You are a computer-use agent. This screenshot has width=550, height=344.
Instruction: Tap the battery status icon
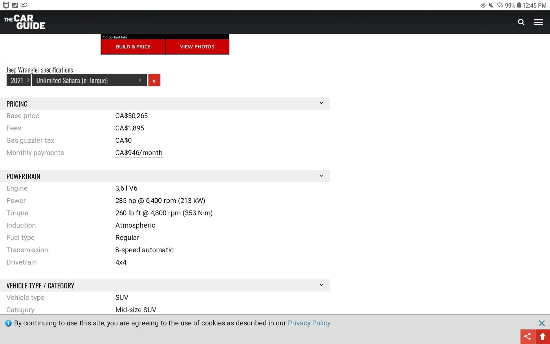click(519, 5)
